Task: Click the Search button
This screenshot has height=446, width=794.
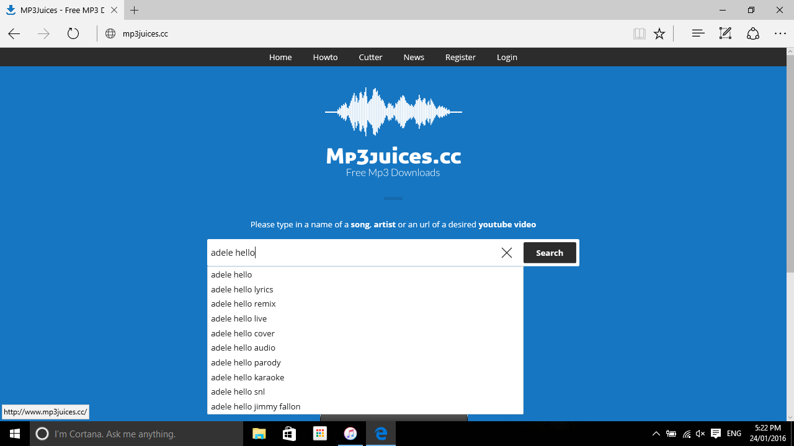Action: (x=550, y=253)
